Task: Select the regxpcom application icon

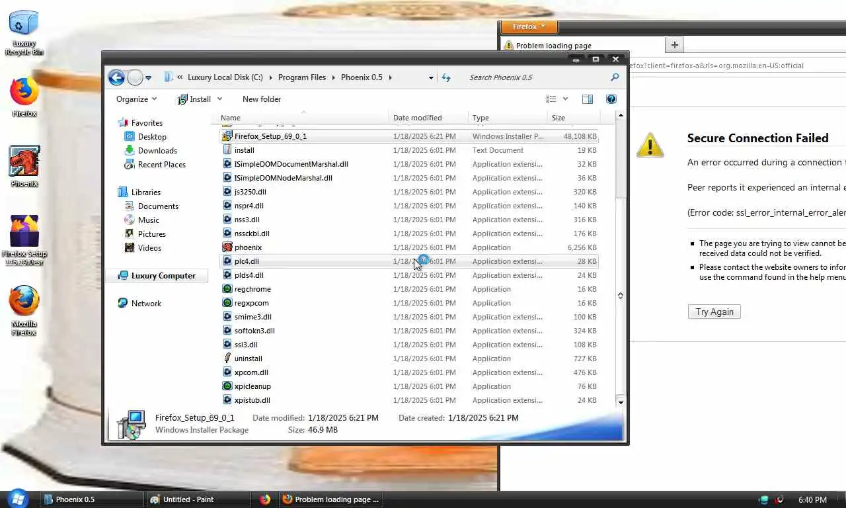Action: (227, 303)
